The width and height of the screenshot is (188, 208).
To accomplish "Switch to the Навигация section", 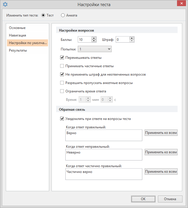I will [x=17, y=35].
